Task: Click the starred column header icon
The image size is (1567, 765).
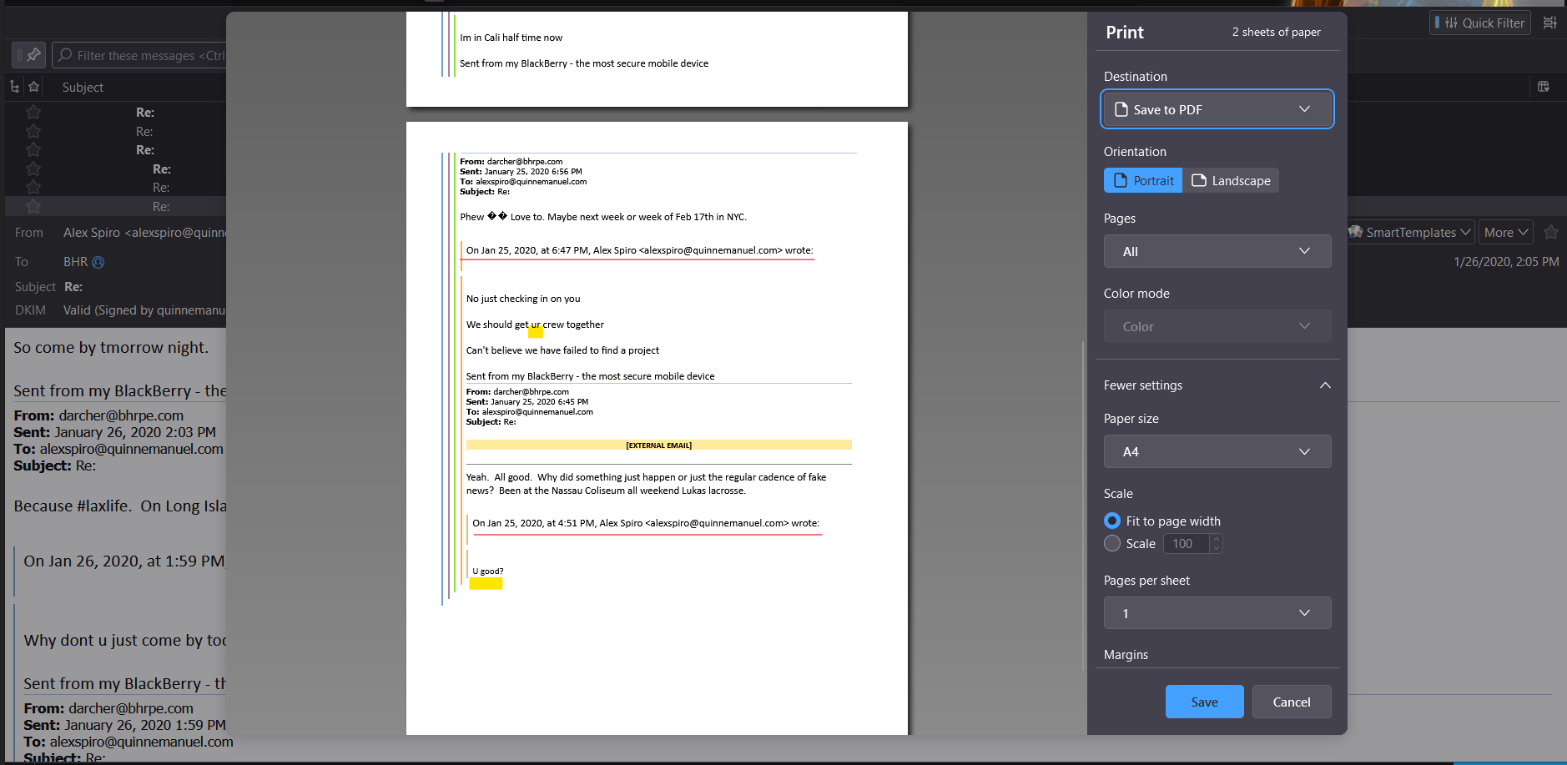Action: [33, 87]
